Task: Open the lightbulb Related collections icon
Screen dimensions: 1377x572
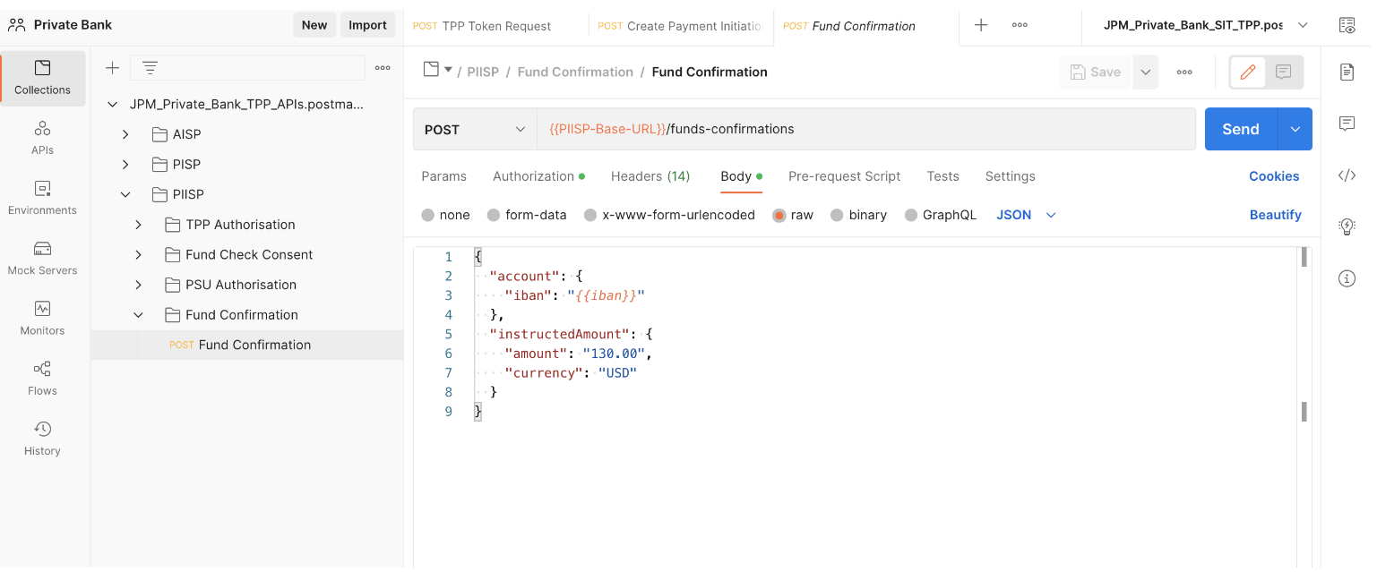Action: tap(1347, 226)
